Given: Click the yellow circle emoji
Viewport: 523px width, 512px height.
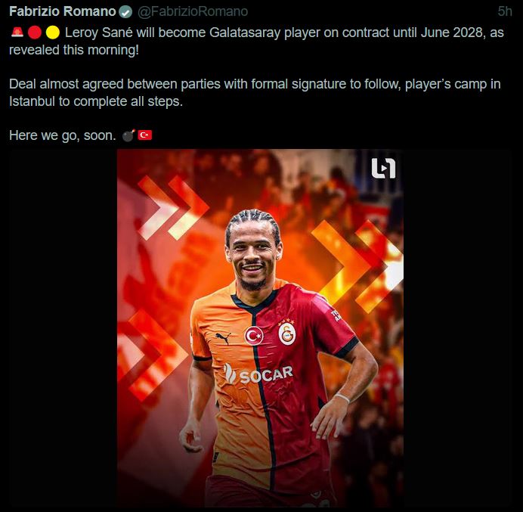Looking at the screenshot, I should [53, 33].
